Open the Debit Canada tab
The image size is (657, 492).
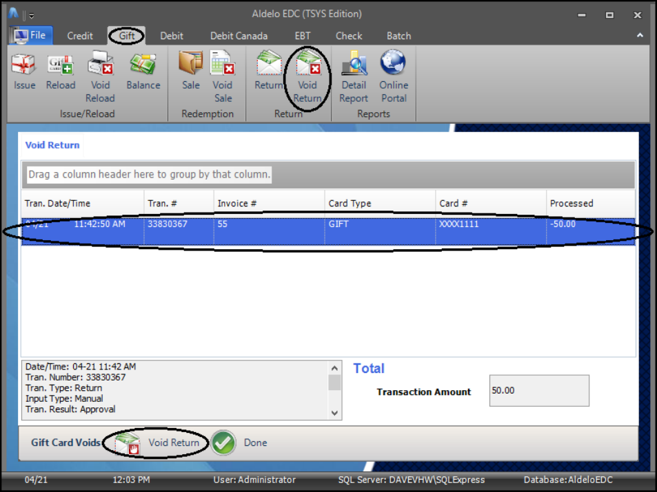pos(239,36)
